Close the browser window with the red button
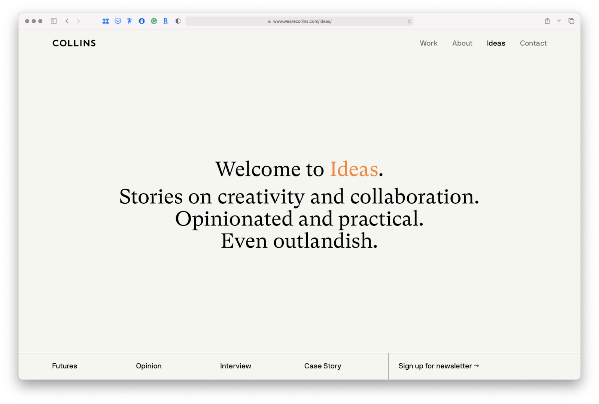 pos(27,21)
